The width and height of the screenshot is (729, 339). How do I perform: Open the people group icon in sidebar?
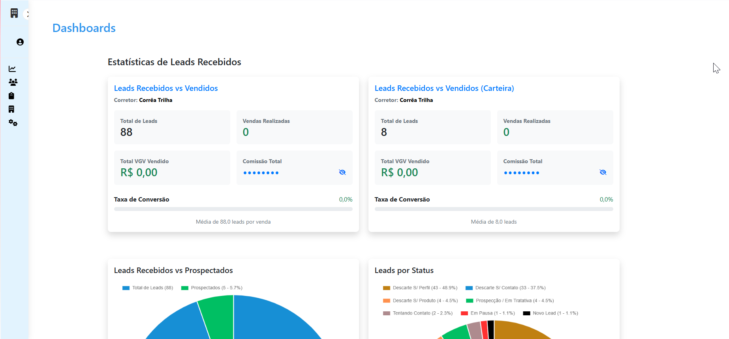pyautogui.click(x=13, y=82)
